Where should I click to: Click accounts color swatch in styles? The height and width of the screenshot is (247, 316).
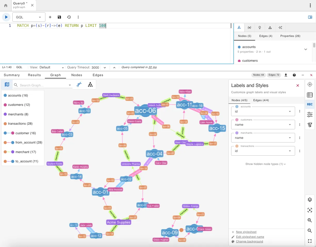point(237,107)
